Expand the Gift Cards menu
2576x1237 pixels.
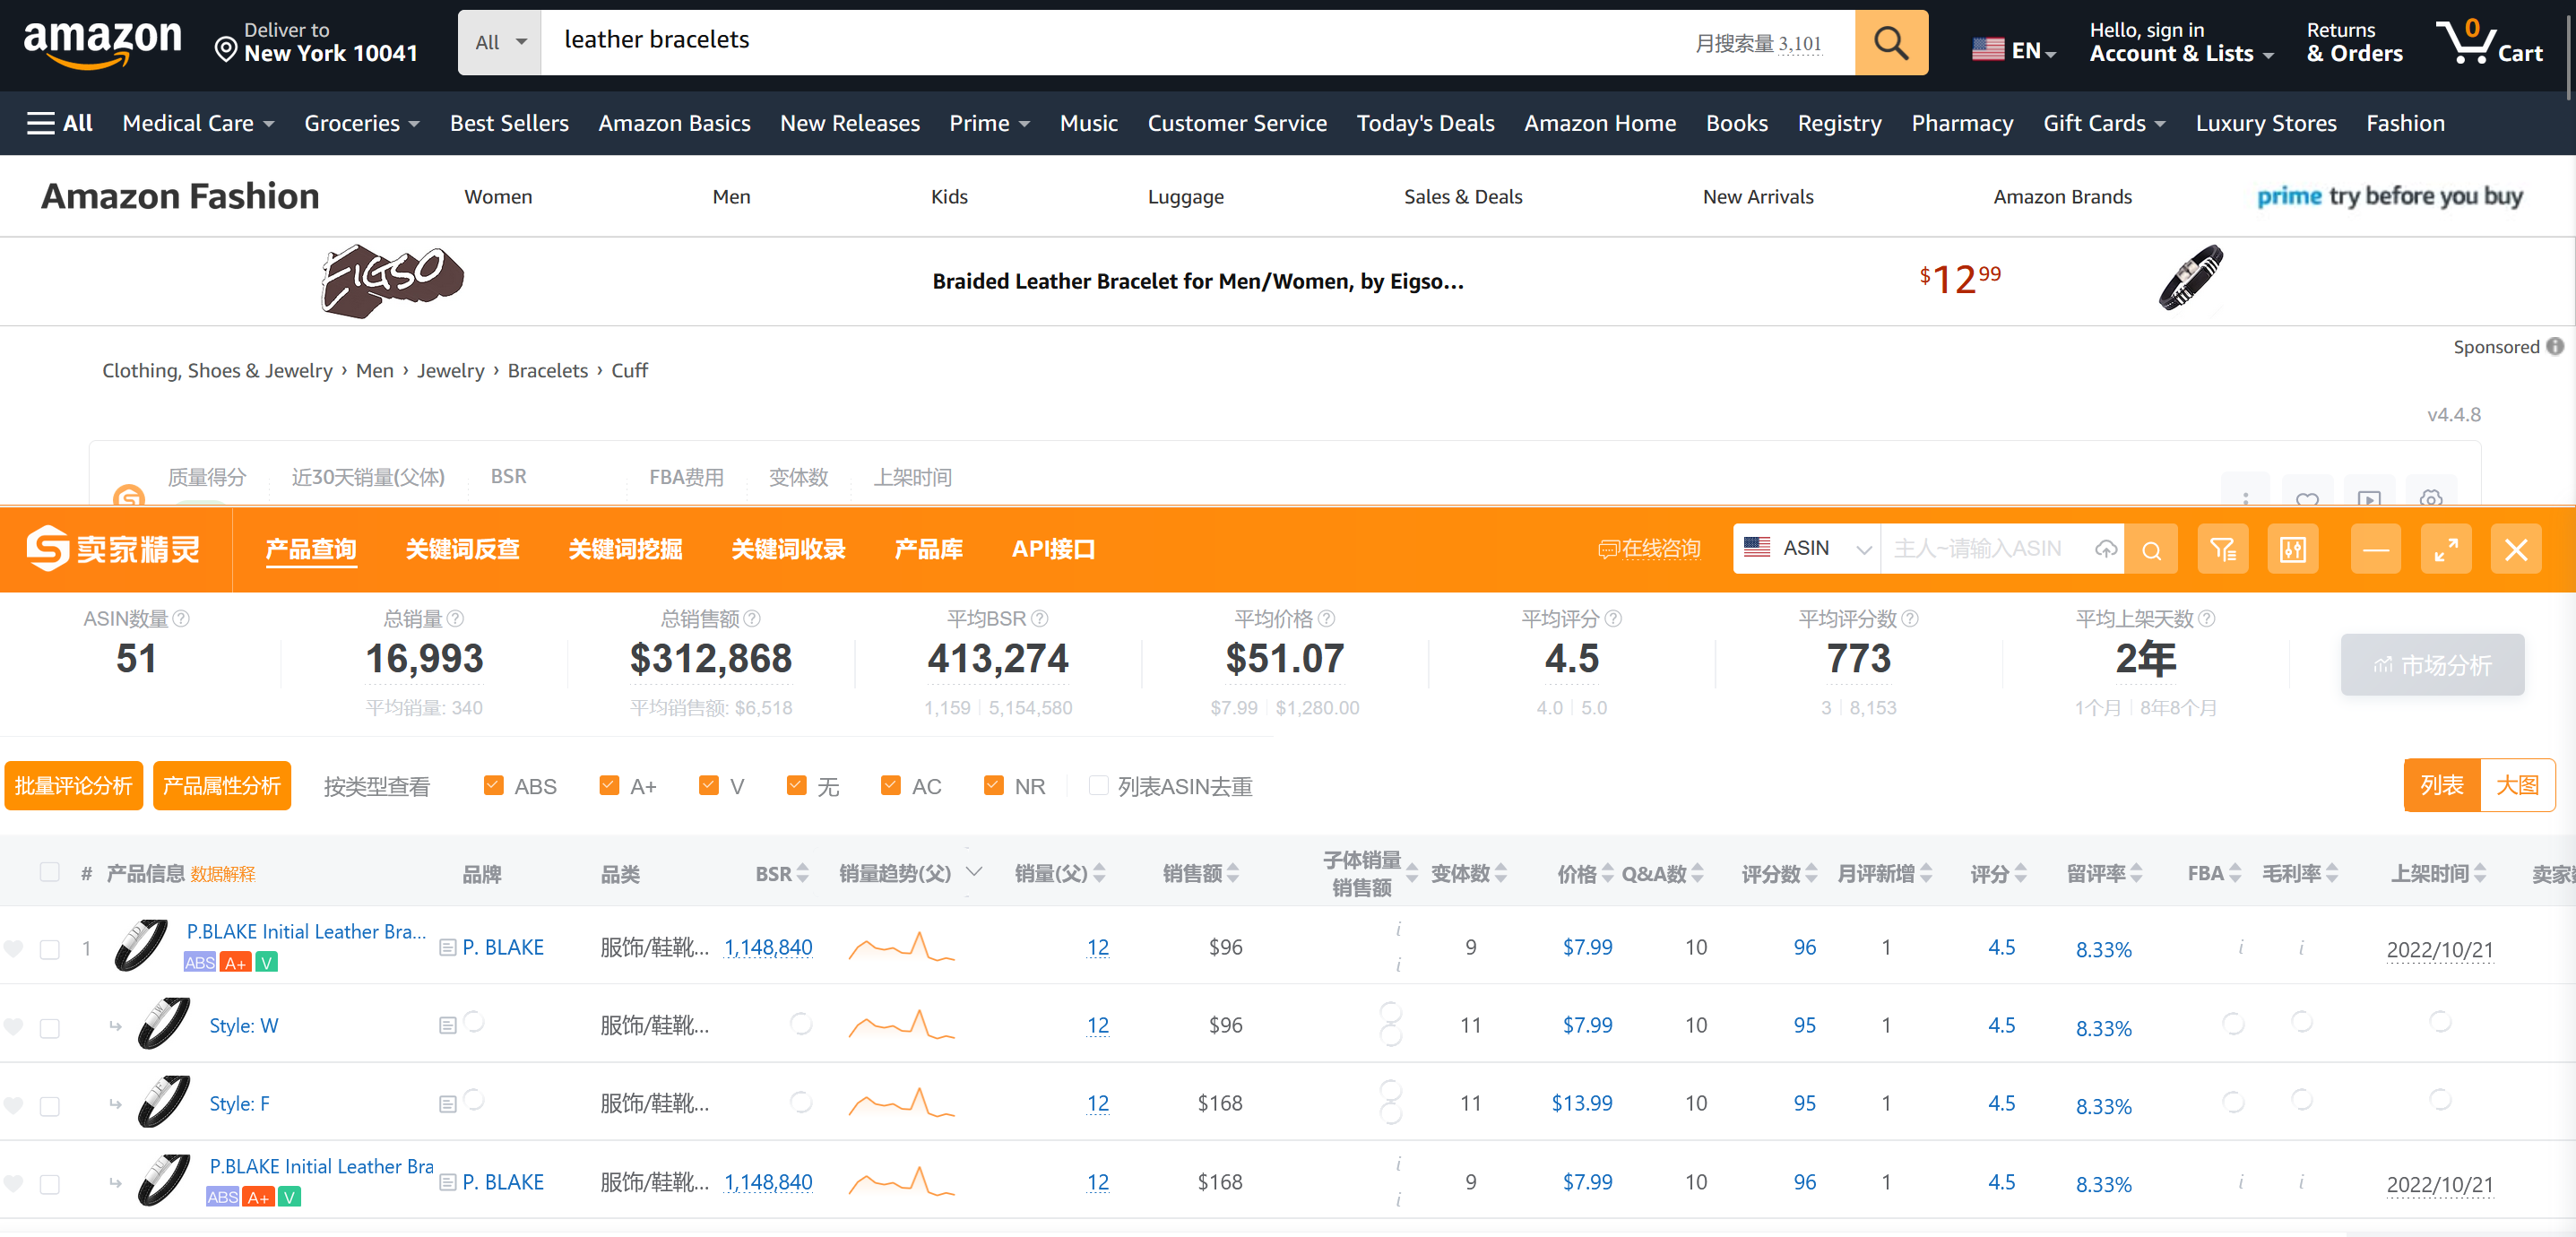[x=2104, y=123]
